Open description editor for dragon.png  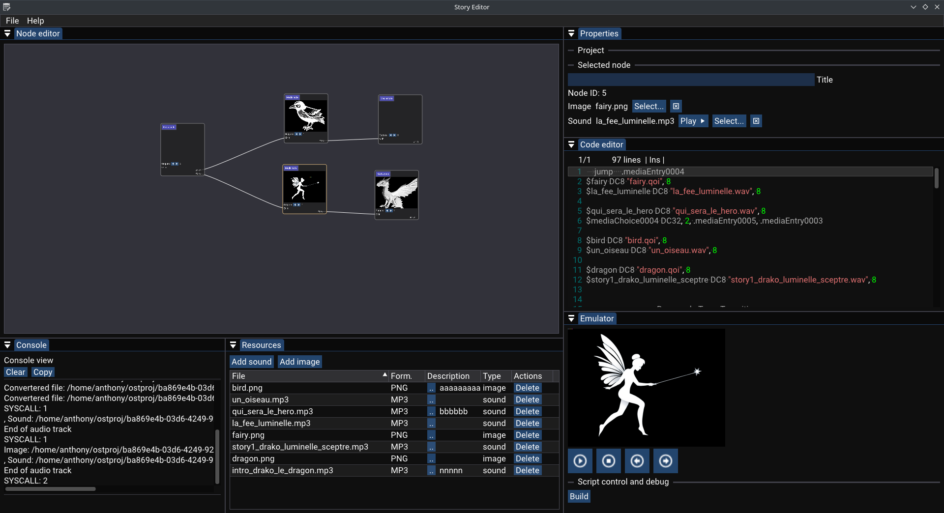(x=431, y=458)
